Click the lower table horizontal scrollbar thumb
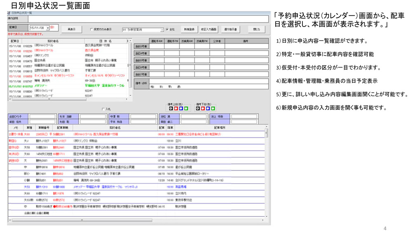 pyautogui.click(x=82, y=220)
